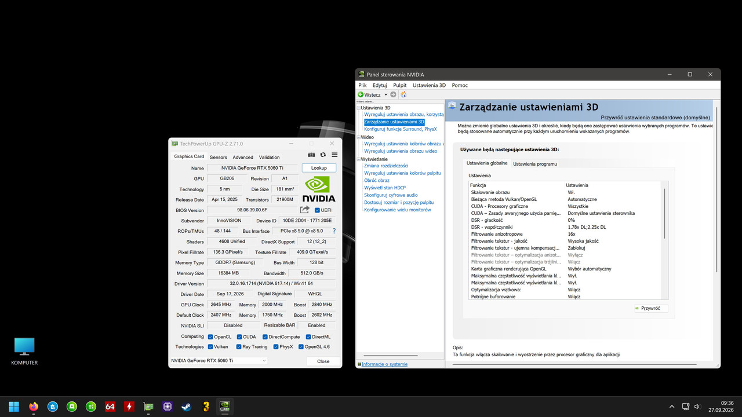Open Firefox from the taskbar

point(33,407)
